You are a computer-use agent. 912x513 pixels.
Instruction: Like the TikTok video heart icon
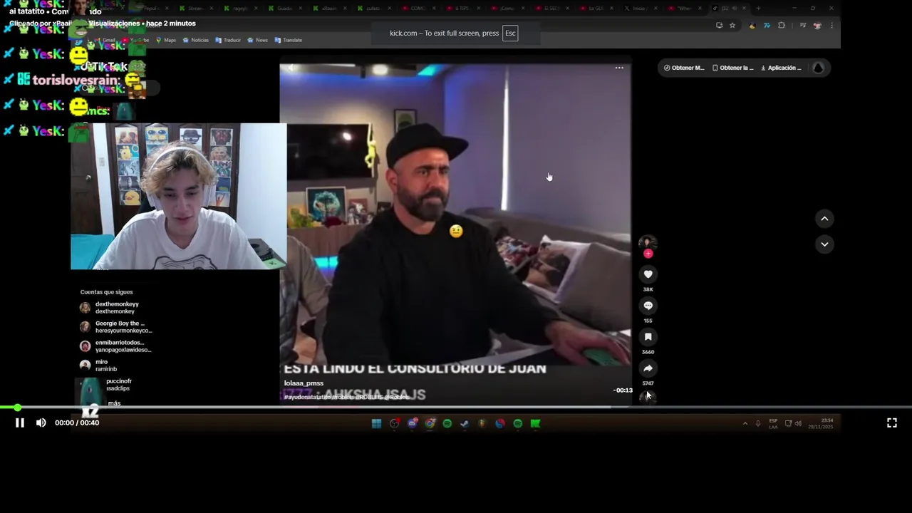648,274
